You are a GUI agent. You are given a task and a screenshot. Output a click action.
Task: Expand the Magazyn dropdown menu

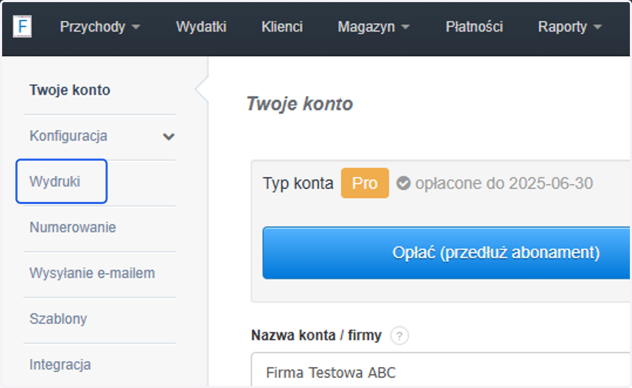(374, 27)
